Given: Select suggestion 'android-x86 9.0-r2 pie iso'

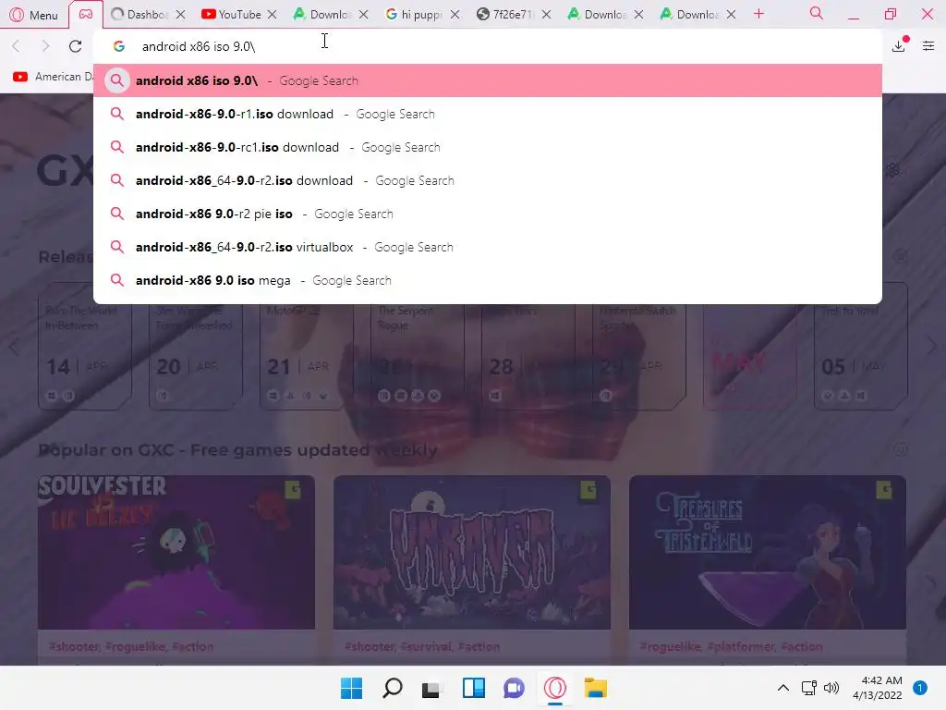Looking at the screenshot, I should (x=488, y=214).
